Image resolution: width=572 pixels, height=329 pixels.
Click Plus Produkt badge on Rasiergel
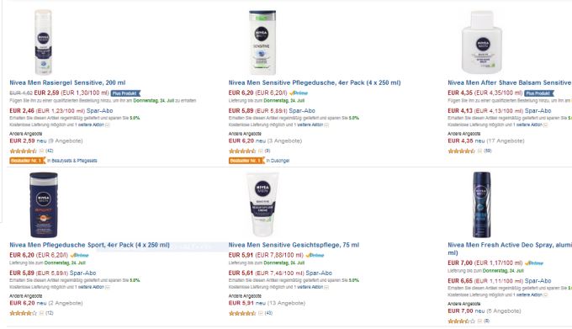pyautogui.click(x=125, y=93)
